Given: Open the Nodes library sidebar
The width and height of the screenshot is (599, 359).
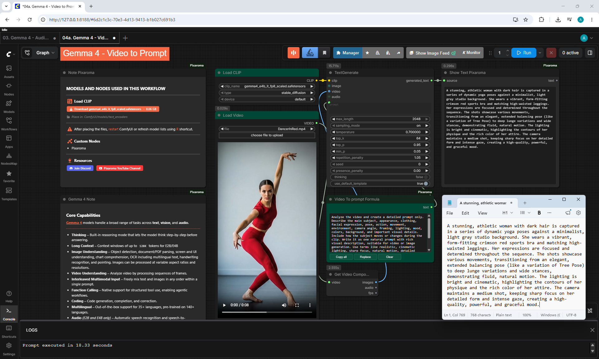Looking at the screenshot, I should tap(9, 89).
